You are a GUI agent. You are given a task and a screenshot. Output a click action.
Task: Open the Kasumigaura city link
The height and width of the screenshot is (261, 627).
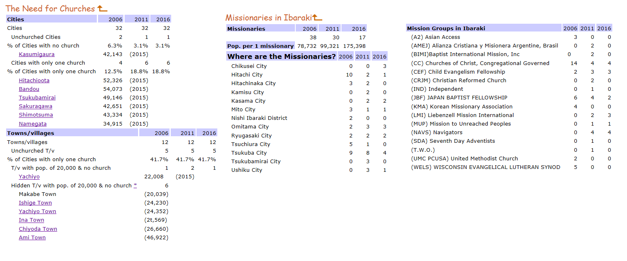click(x=36, y=54)
